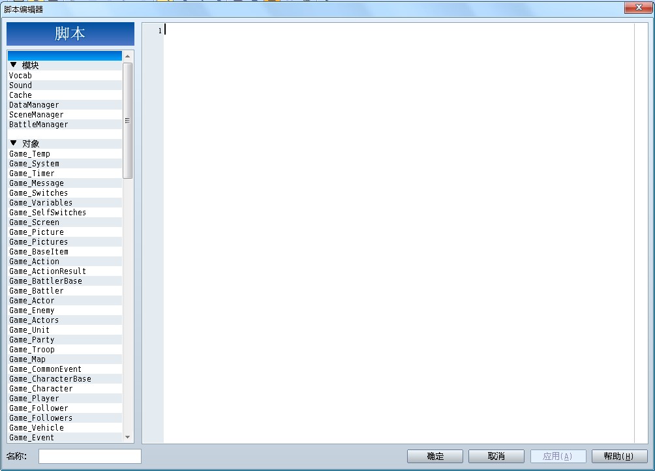655x471 pixels.
Task: Select the Game_Screen script
Action: [65, 222]
